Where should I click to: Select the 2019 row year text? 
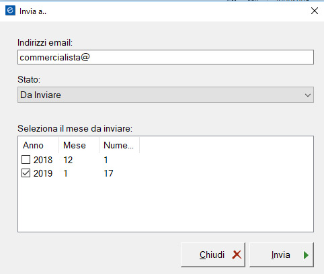[x=43, y=173]
